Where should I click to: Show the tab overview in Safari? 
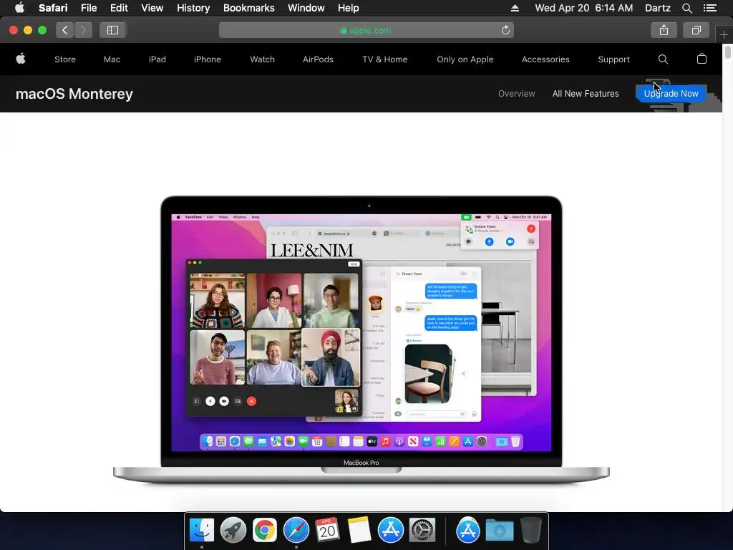[x=696, y=30]
